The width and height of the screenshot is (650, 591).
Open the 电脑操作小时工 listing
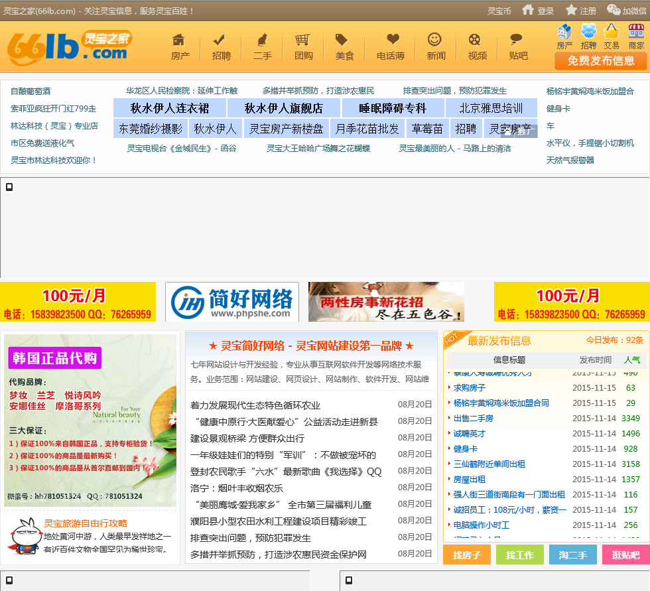[x=482, y=525]
